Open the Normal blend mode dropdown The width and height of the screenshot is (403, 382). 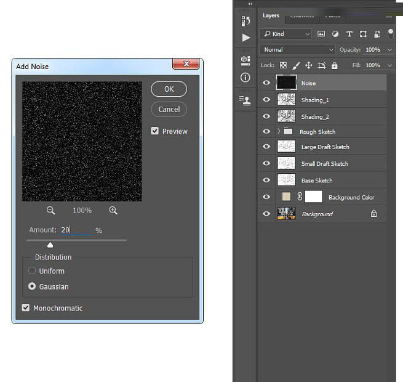coord(297,49)
